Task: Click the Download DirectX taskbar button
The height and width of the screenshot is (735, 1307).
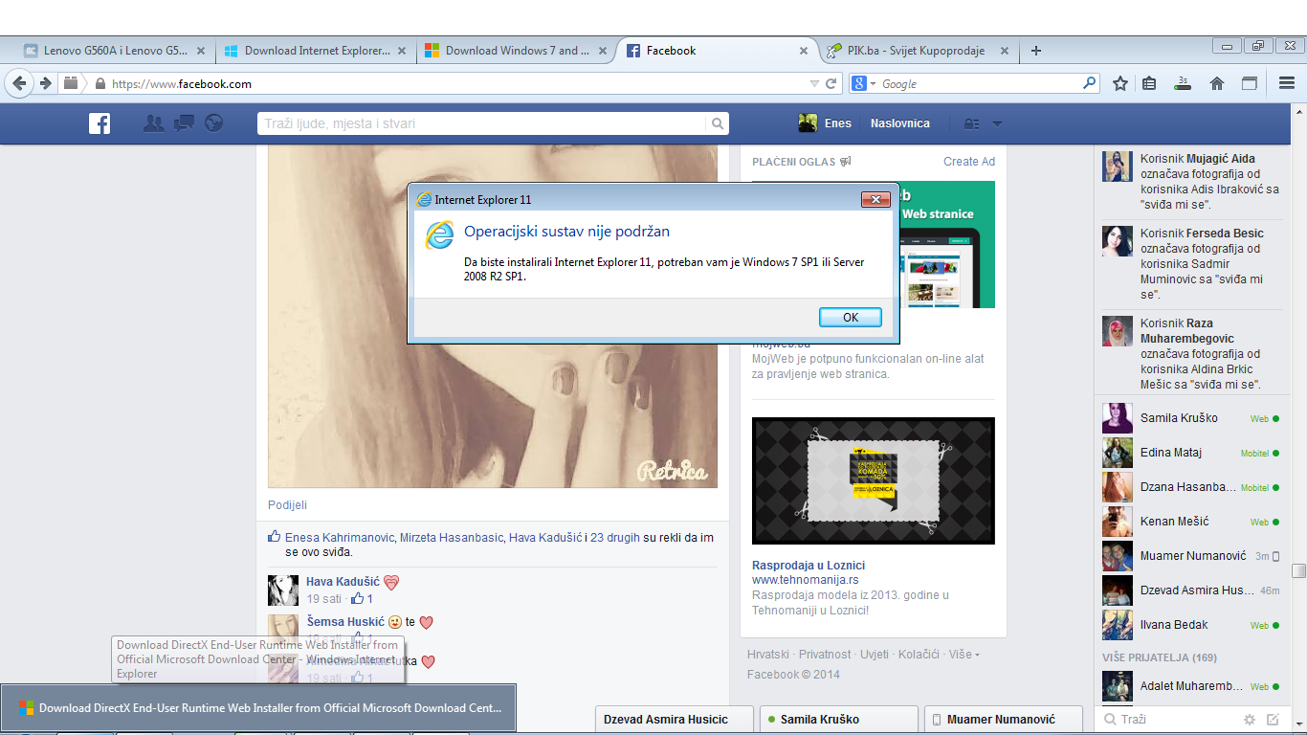Action: (x=258, y=709)
